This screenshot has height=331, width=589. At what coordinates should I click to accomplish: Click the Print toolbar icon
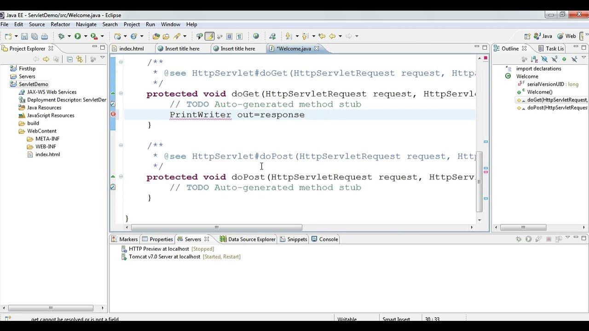[x=45, y=36]
